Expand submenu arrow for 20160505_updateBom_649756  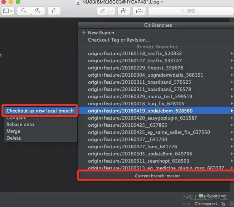[232, 154]
